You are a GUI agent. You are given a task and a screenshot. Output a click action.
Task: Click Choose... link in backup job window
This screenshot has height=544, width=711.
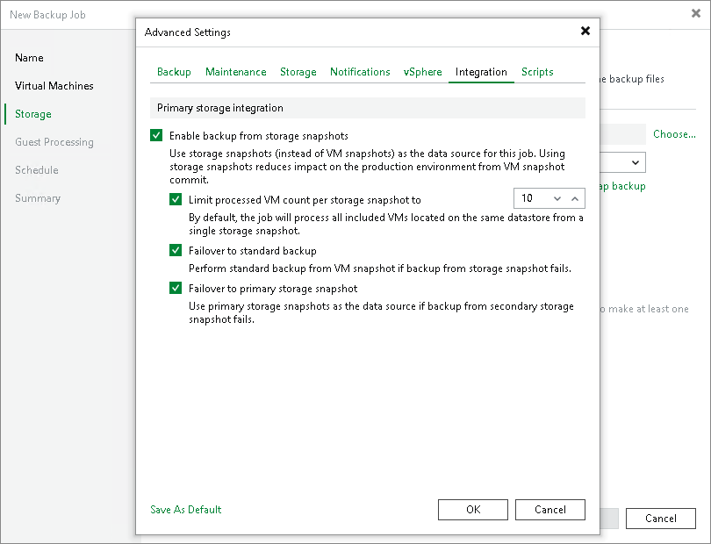[674, 134]
